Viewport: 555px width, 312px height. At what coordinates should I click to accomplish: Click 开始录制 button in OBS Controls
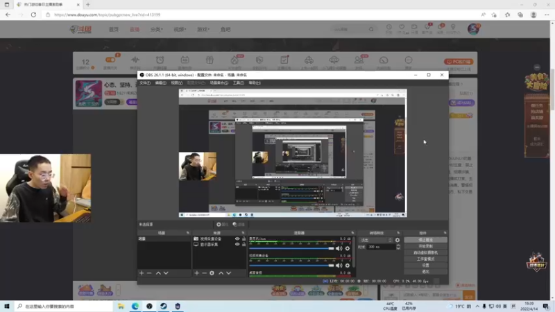pyautogui.click(x=425, y=246)
